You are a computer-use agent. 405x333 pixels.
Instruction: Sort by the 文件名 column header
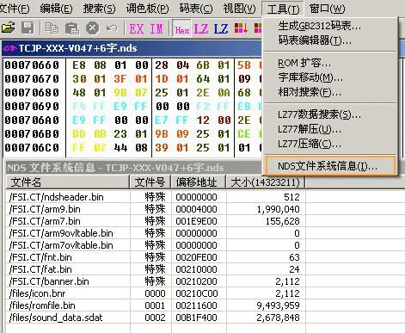click(x=68, y=182)
